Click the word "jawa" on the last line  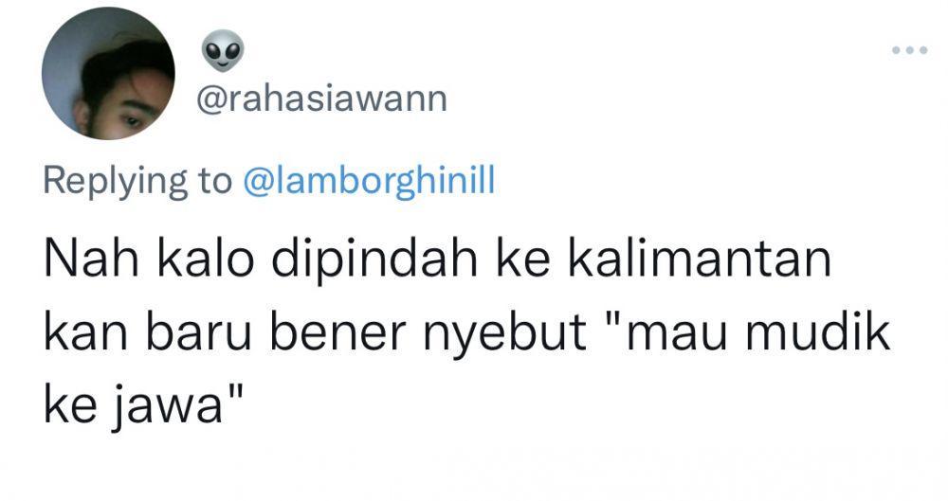[163, 406]
